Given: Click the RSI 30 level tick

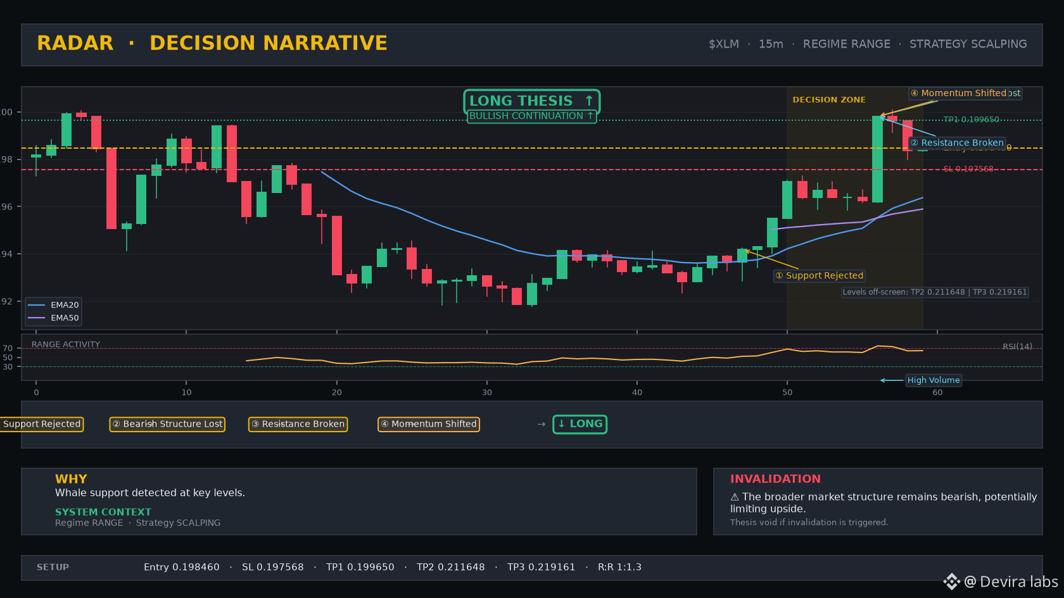Looking at the screenshot, I should [8, 367].
